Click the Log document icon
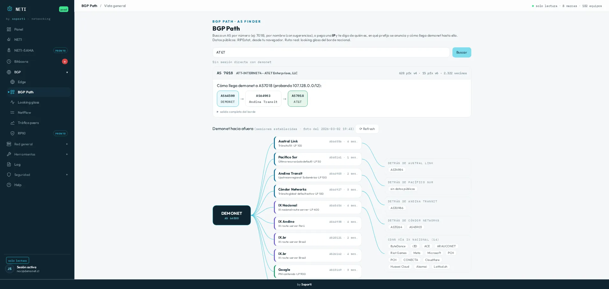 [9, 164]
